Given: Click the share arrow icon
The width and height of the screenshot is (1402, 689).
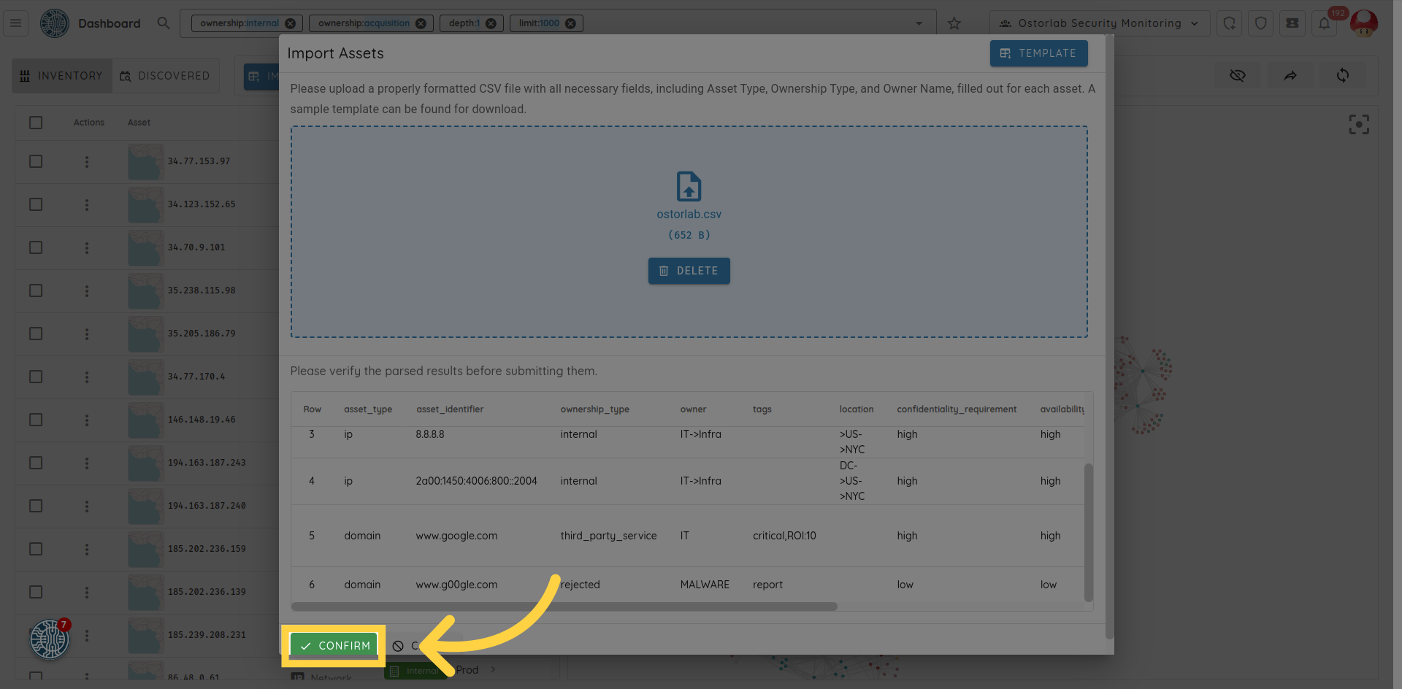Looking at the screenshot, I should (1290, 76).
